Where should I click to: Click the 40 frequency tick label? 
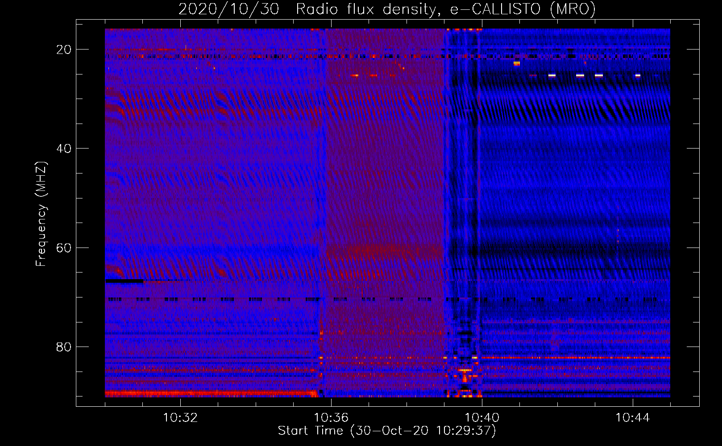coord(64,149)
